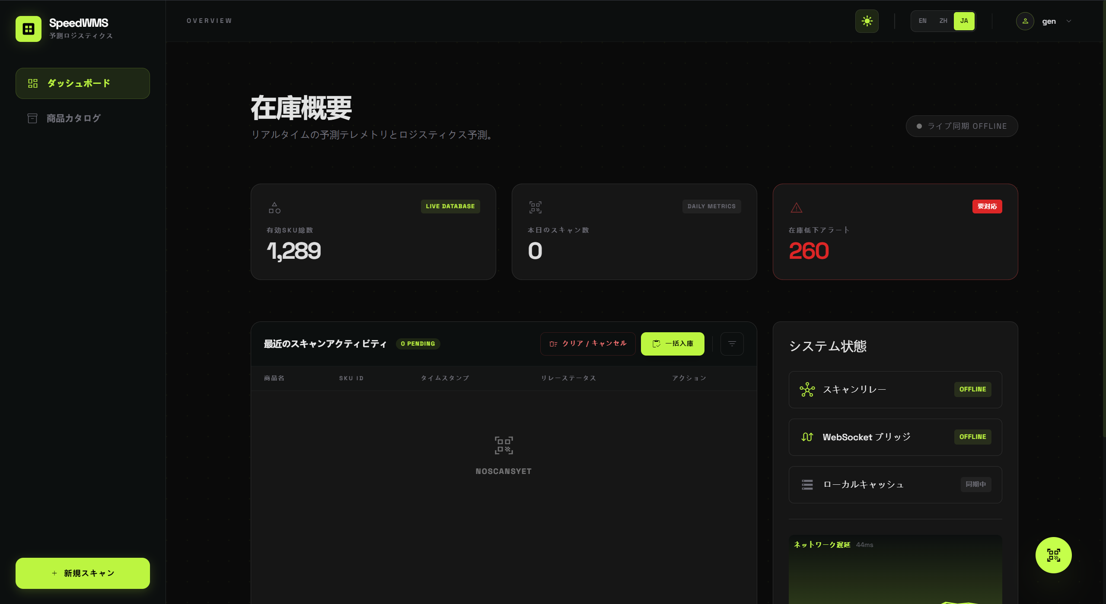
Task: Click the SKU ID column header
Action: pos(351,378)
